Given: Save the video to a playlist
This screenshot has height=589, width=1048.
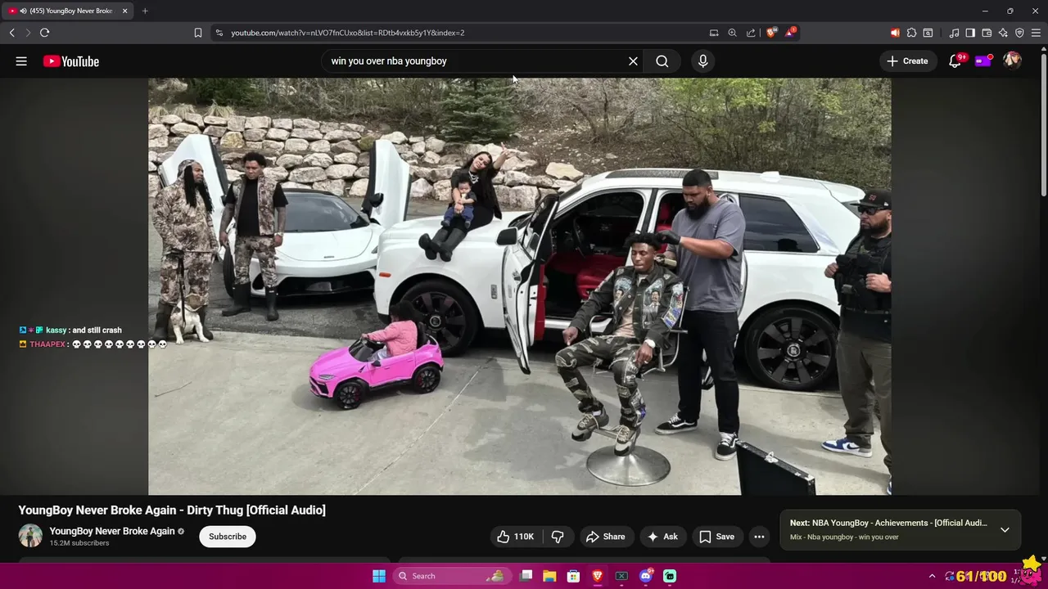Looking at the screenshot, I should click(x=717, y=537).
